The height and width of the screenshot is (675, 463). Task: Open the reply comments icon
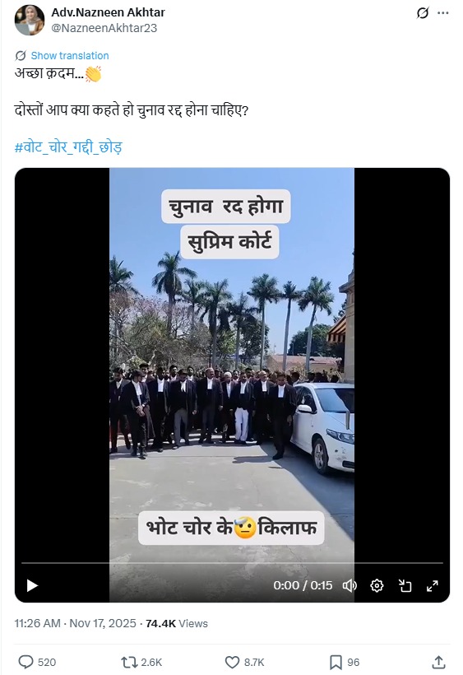[x=25, y=662]
